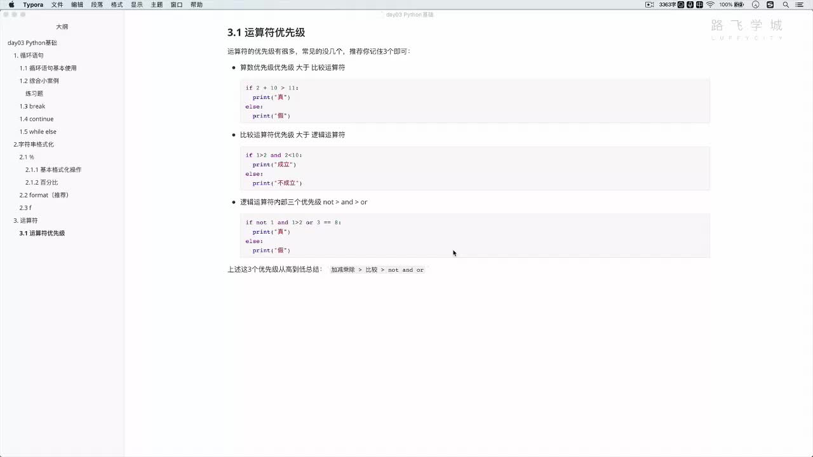Open 2.1.2 百分比 outline entry
The width and height of the screenshot is (813, 457).
pyautogui.click(x=42, y=182)
